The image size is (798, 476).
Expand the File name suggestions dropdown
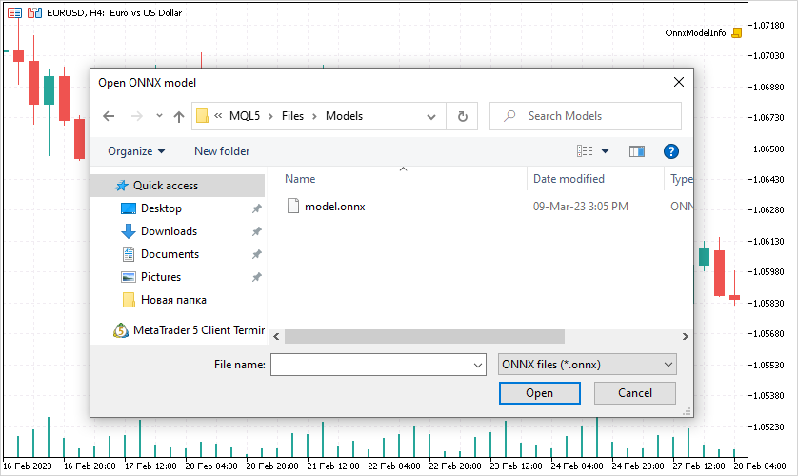[x=478, y=365]
